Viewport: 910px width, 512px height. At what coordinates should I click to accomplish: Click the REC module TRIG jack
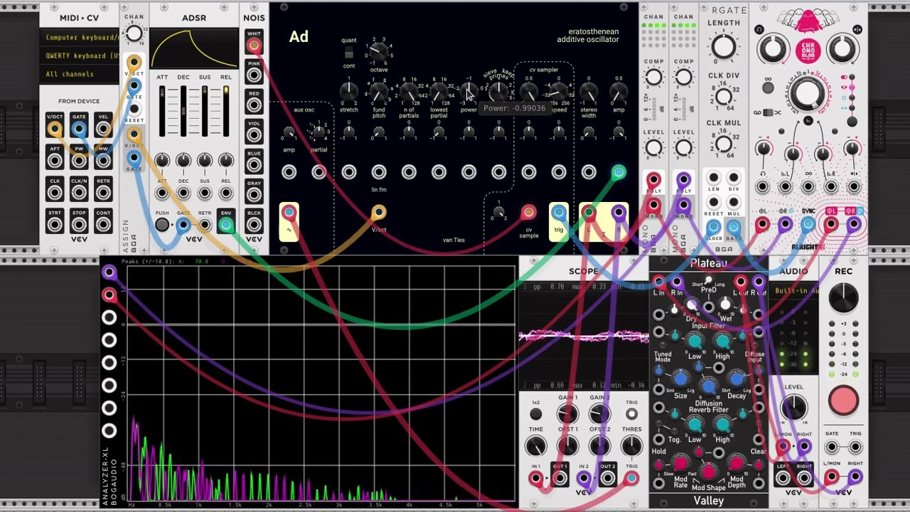pyautogui.click(x=855, y=447)
